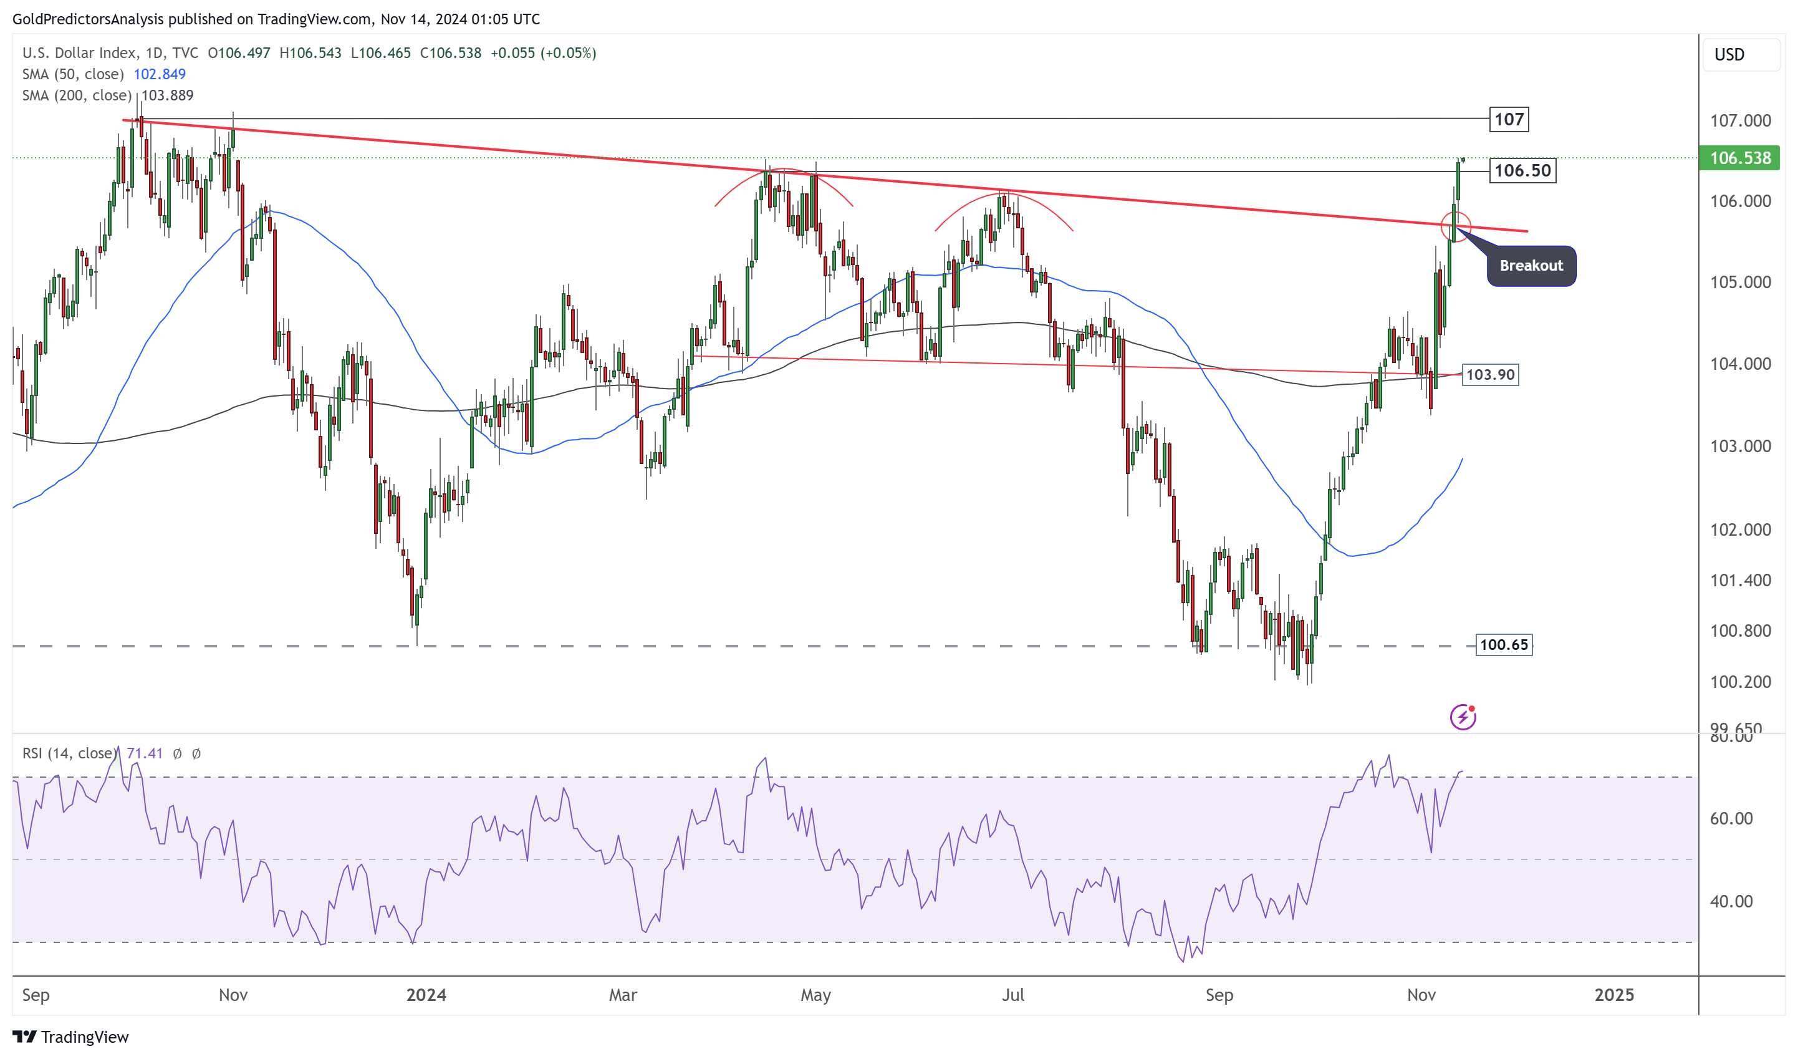Click the 103.90 trendline price label

click(x=1490, y=375)
